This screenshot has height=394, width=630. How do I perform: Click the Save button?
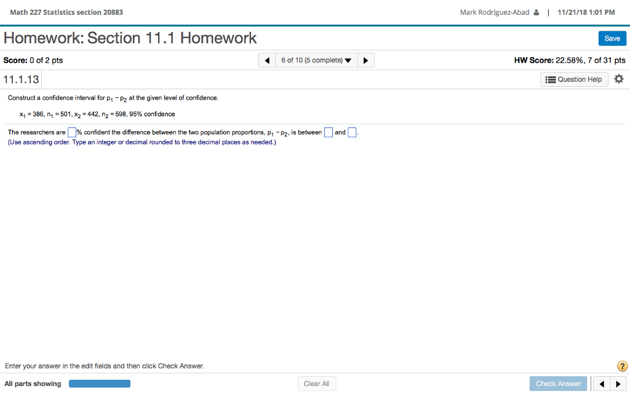coord(612,38)
